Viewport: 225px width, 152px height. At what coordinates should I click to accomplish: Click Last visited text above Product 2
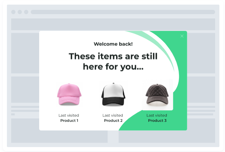click(113, 115)
